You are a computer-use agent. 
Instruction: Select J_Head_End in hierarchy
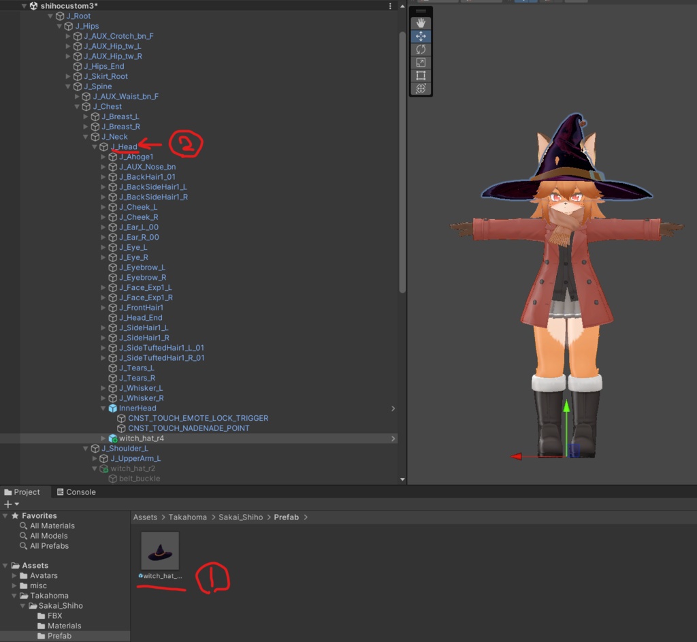[140, 317]
